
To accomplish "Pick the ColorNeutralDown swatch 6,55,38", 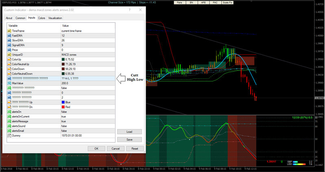I will (63, 74).
